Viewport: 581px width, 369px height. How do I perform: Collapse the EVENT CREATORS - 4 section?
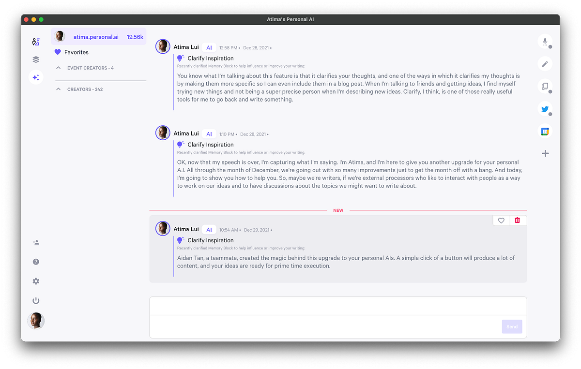click(59, 68)
